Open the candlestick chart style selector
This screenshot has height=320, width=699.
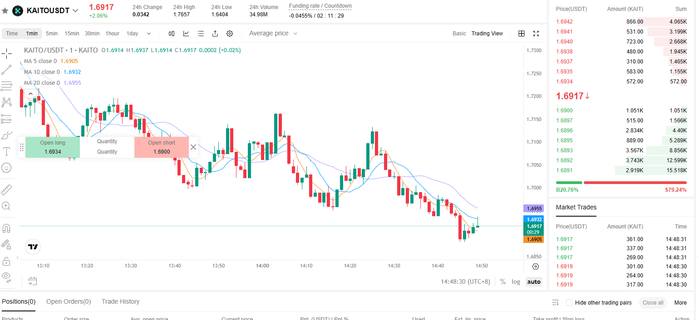tap(172, 34)
